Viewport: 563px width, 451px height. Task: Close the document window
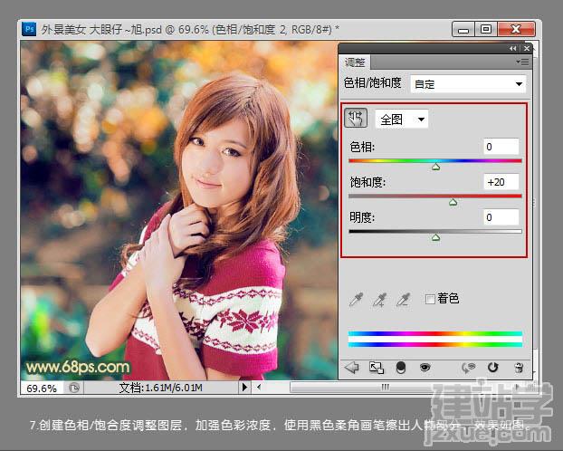click(516, 29)
